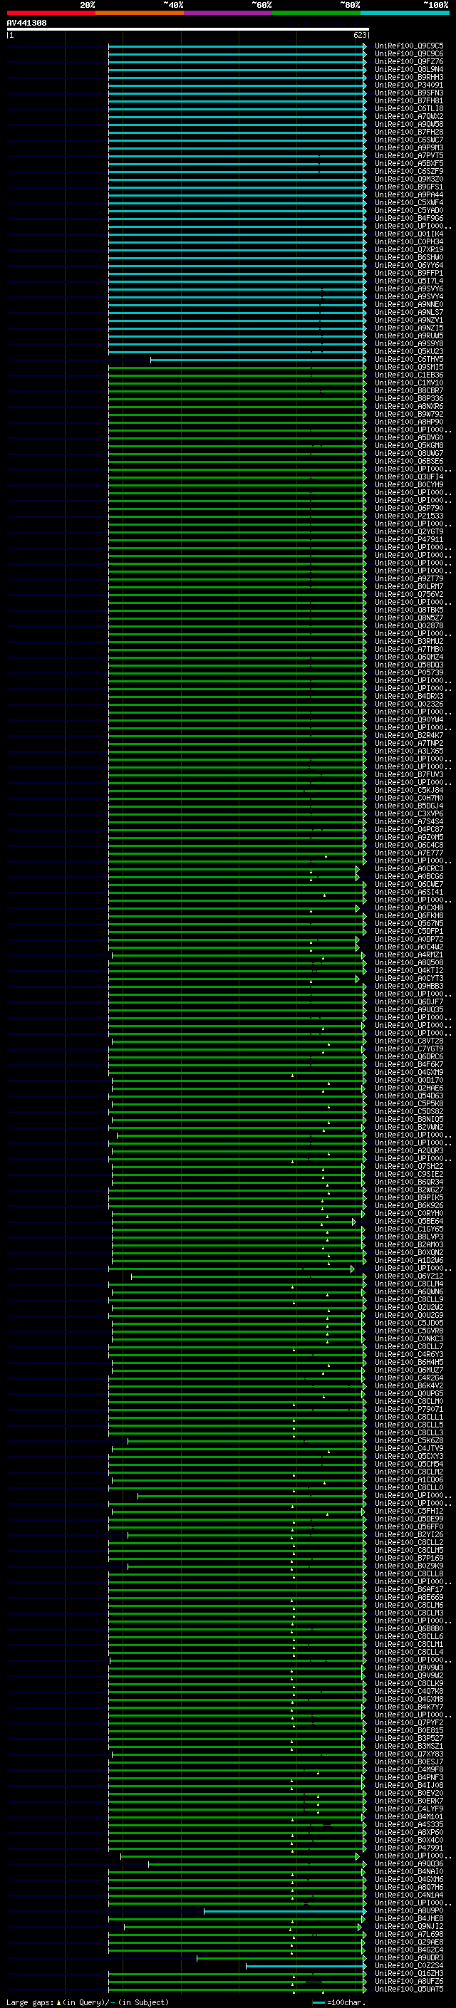456x2008 pixels.
Task: Click the cyan alignment bar for UniRef100_C0Z2S4
Action: 306,1965
